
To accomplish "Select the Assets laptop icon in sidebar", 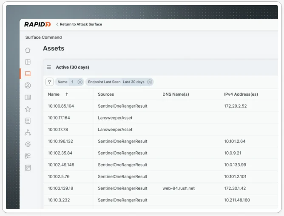I will click(28, 74).
